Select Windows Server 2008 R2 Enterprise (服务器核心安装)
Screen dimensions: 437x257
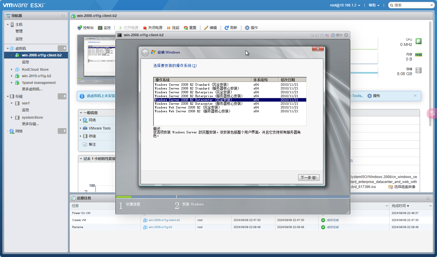click(x=230, y=96)
